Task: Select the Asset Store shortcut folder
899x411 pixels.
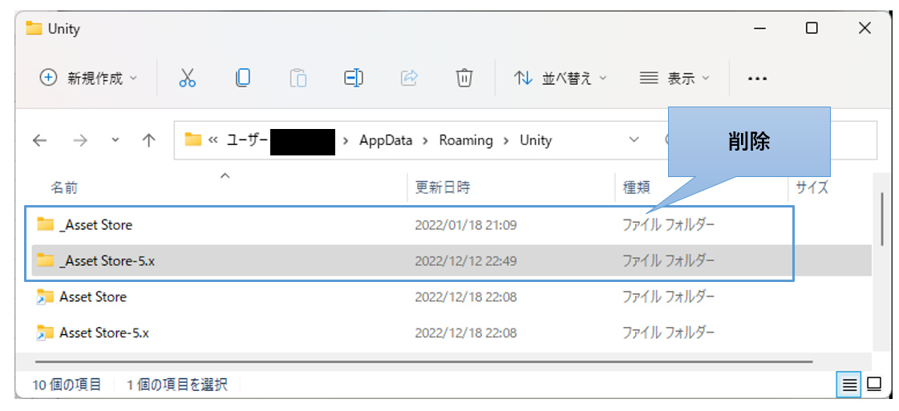Action: tap(452, 297)
